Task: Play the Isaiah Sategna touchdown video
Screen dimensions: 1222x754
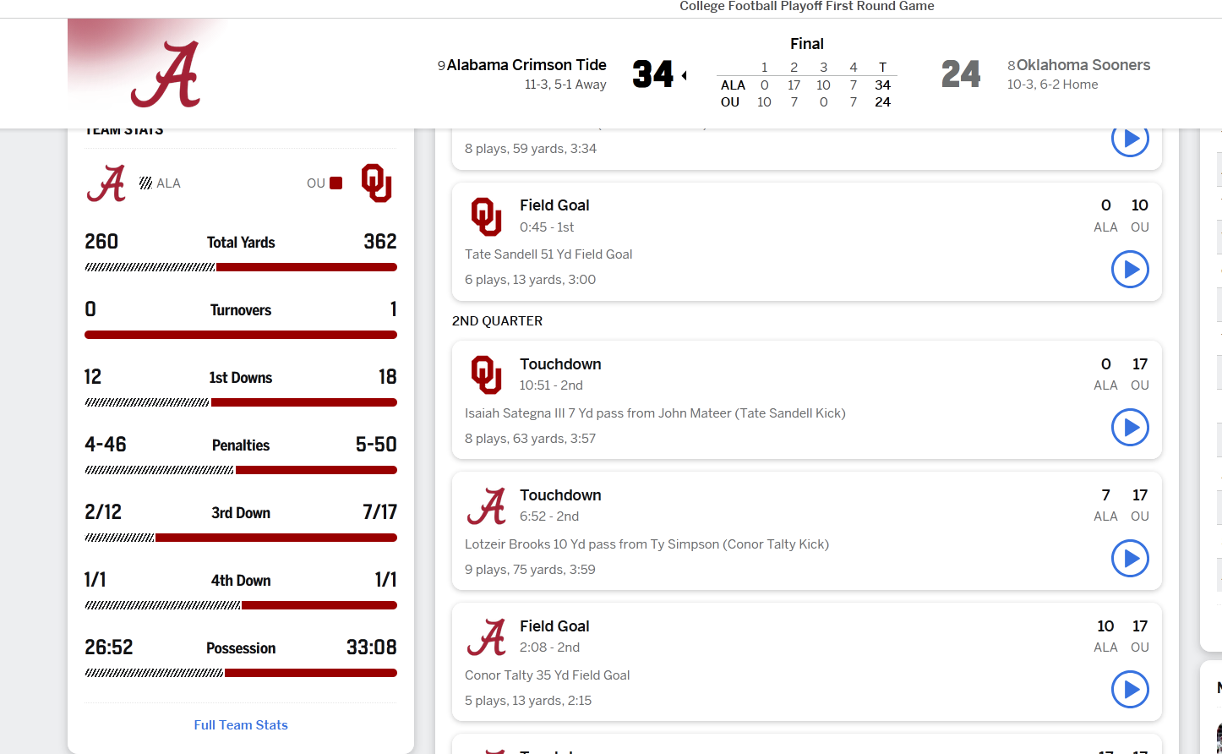Action: tap(1130, 428)
